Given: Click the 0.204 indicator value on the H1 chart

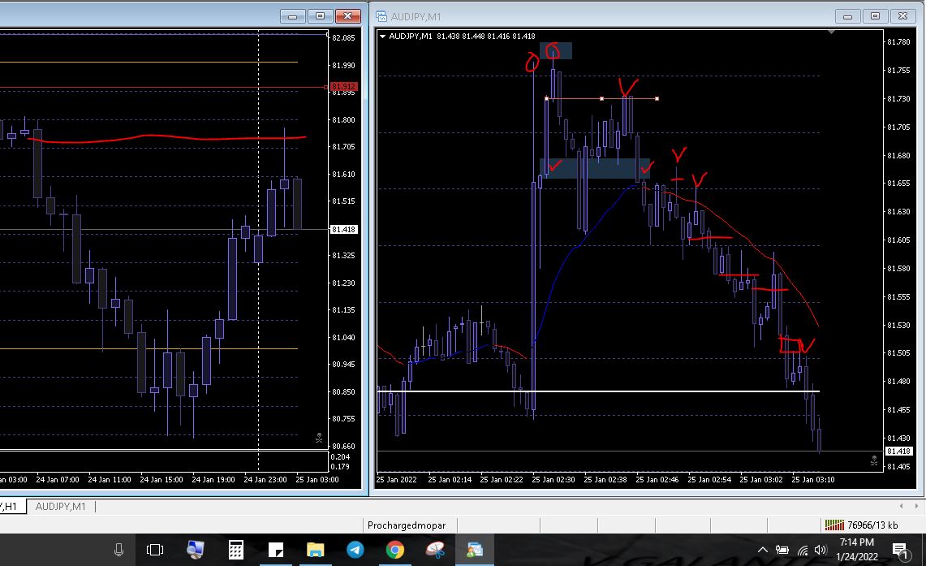Looking at the screenshot, I should pos(340,457).
